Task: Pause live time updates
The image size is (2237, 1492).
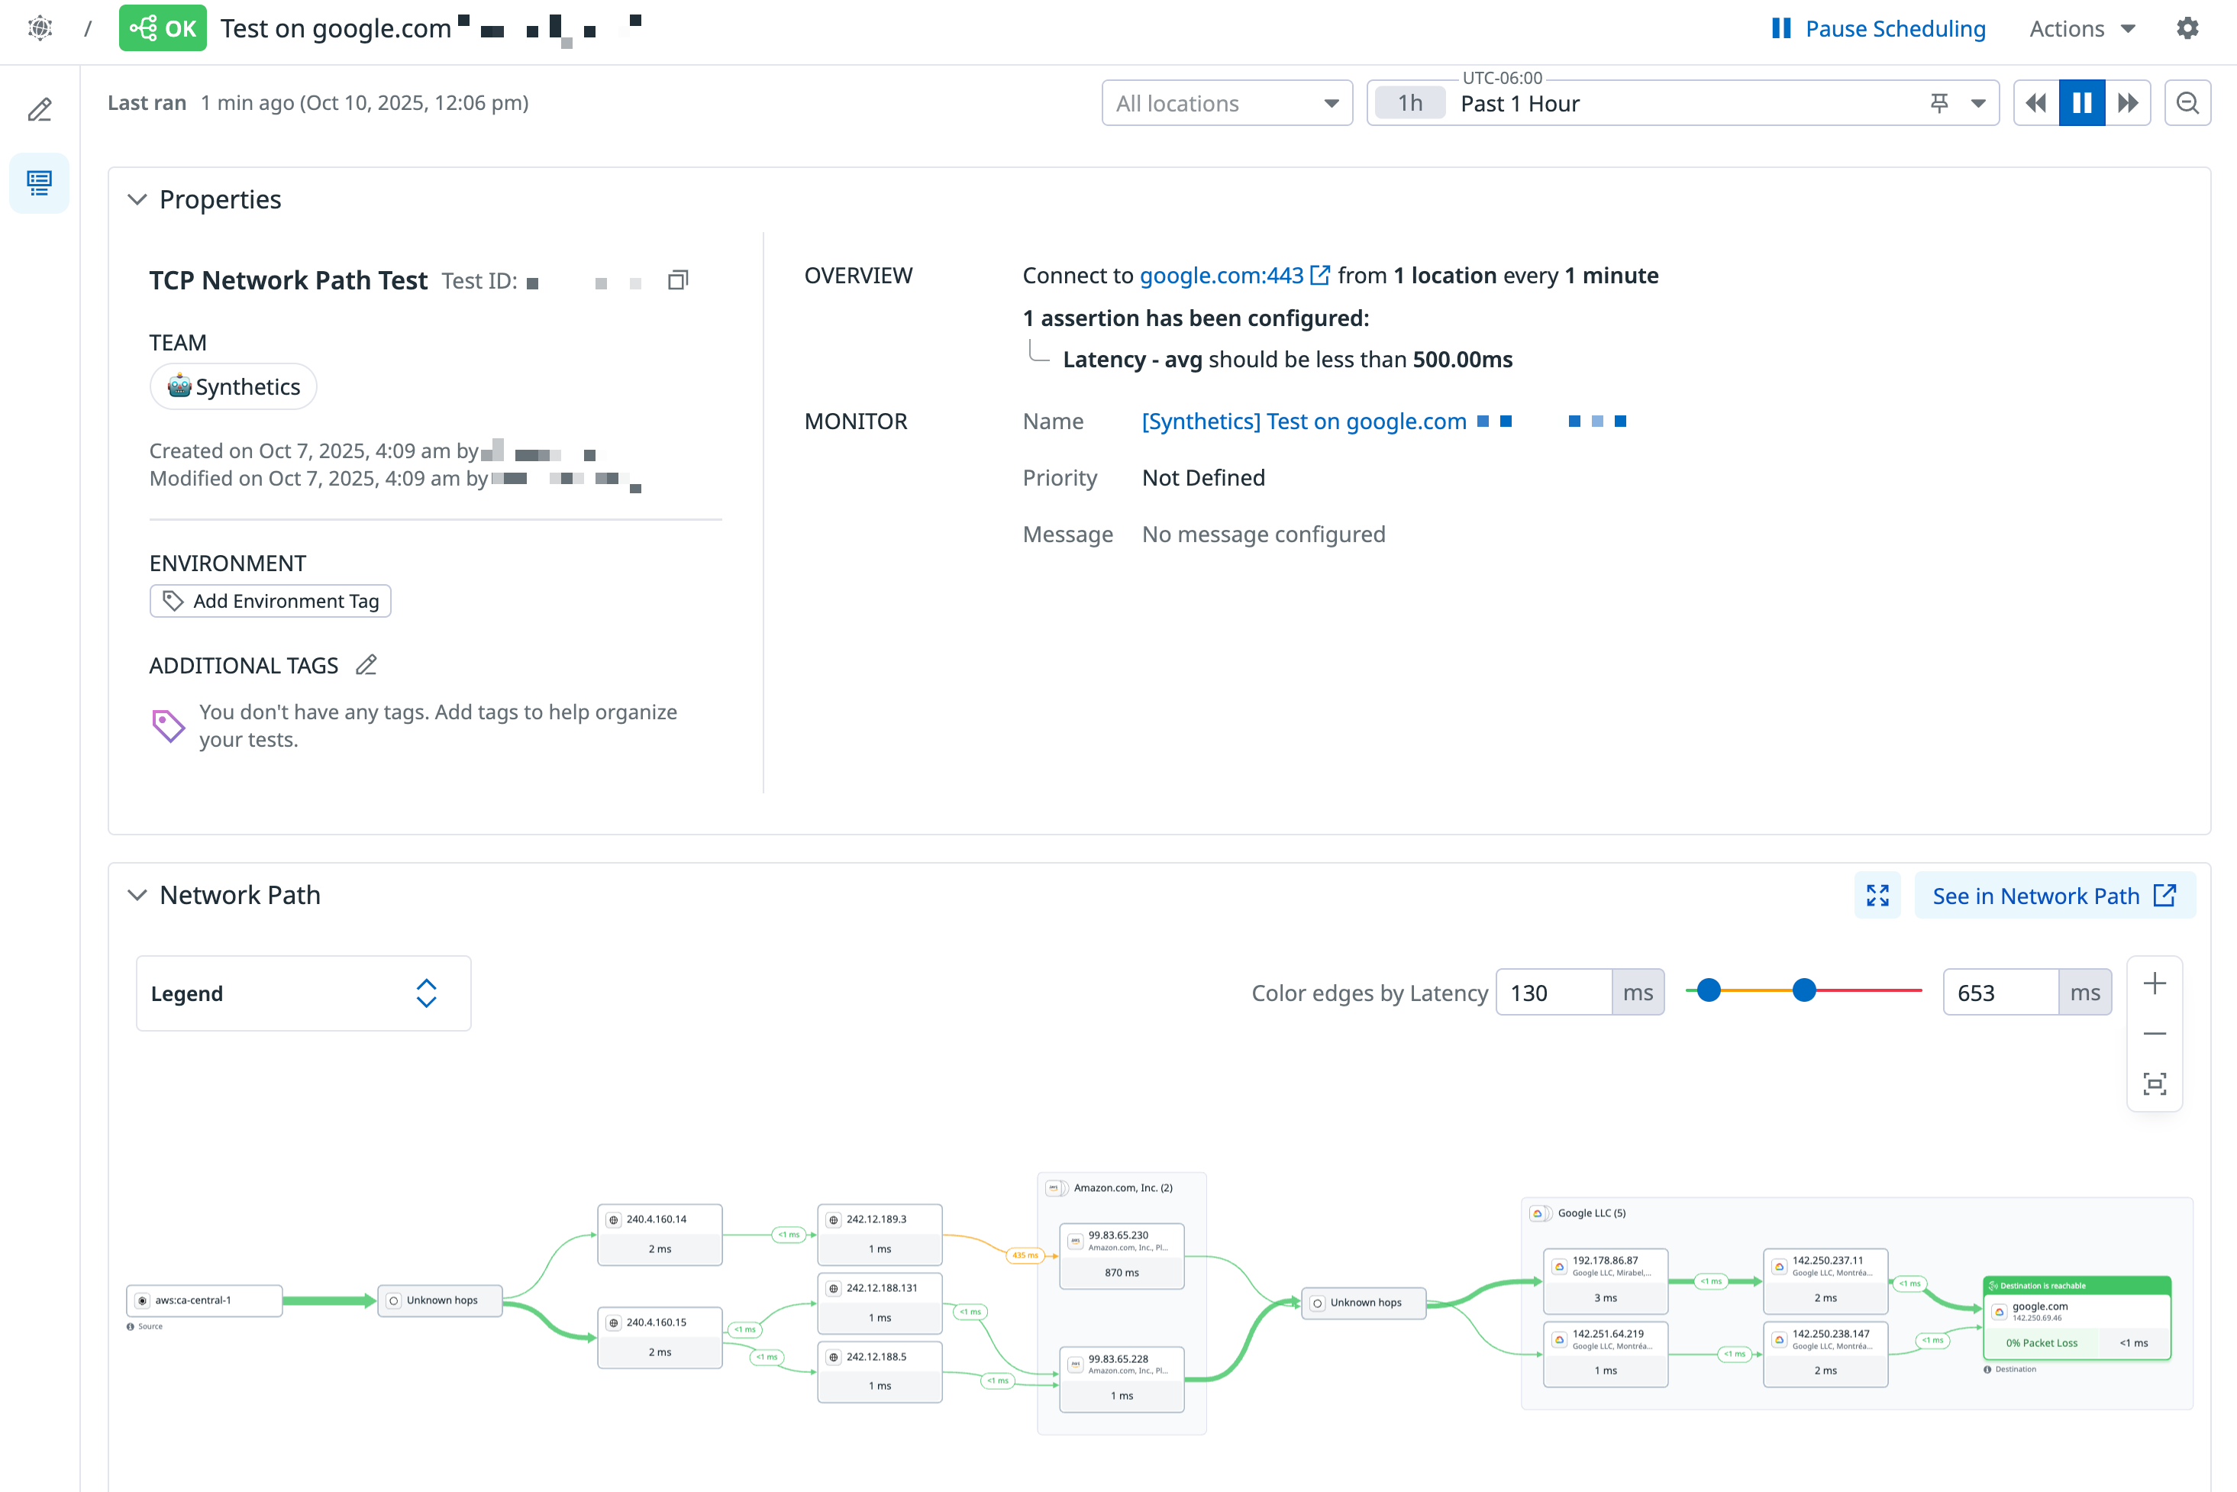Action: [x=2081, y=103]
